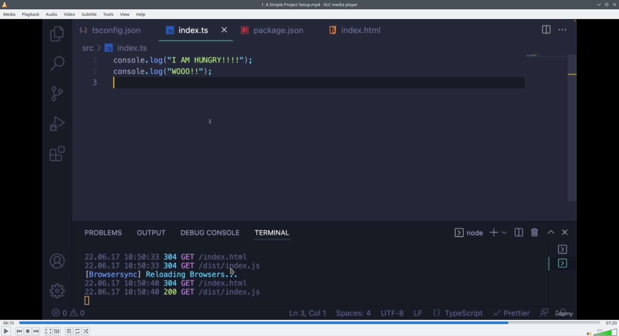Start playback with the VLC play button
619x336 pixels.
point(6,331)
